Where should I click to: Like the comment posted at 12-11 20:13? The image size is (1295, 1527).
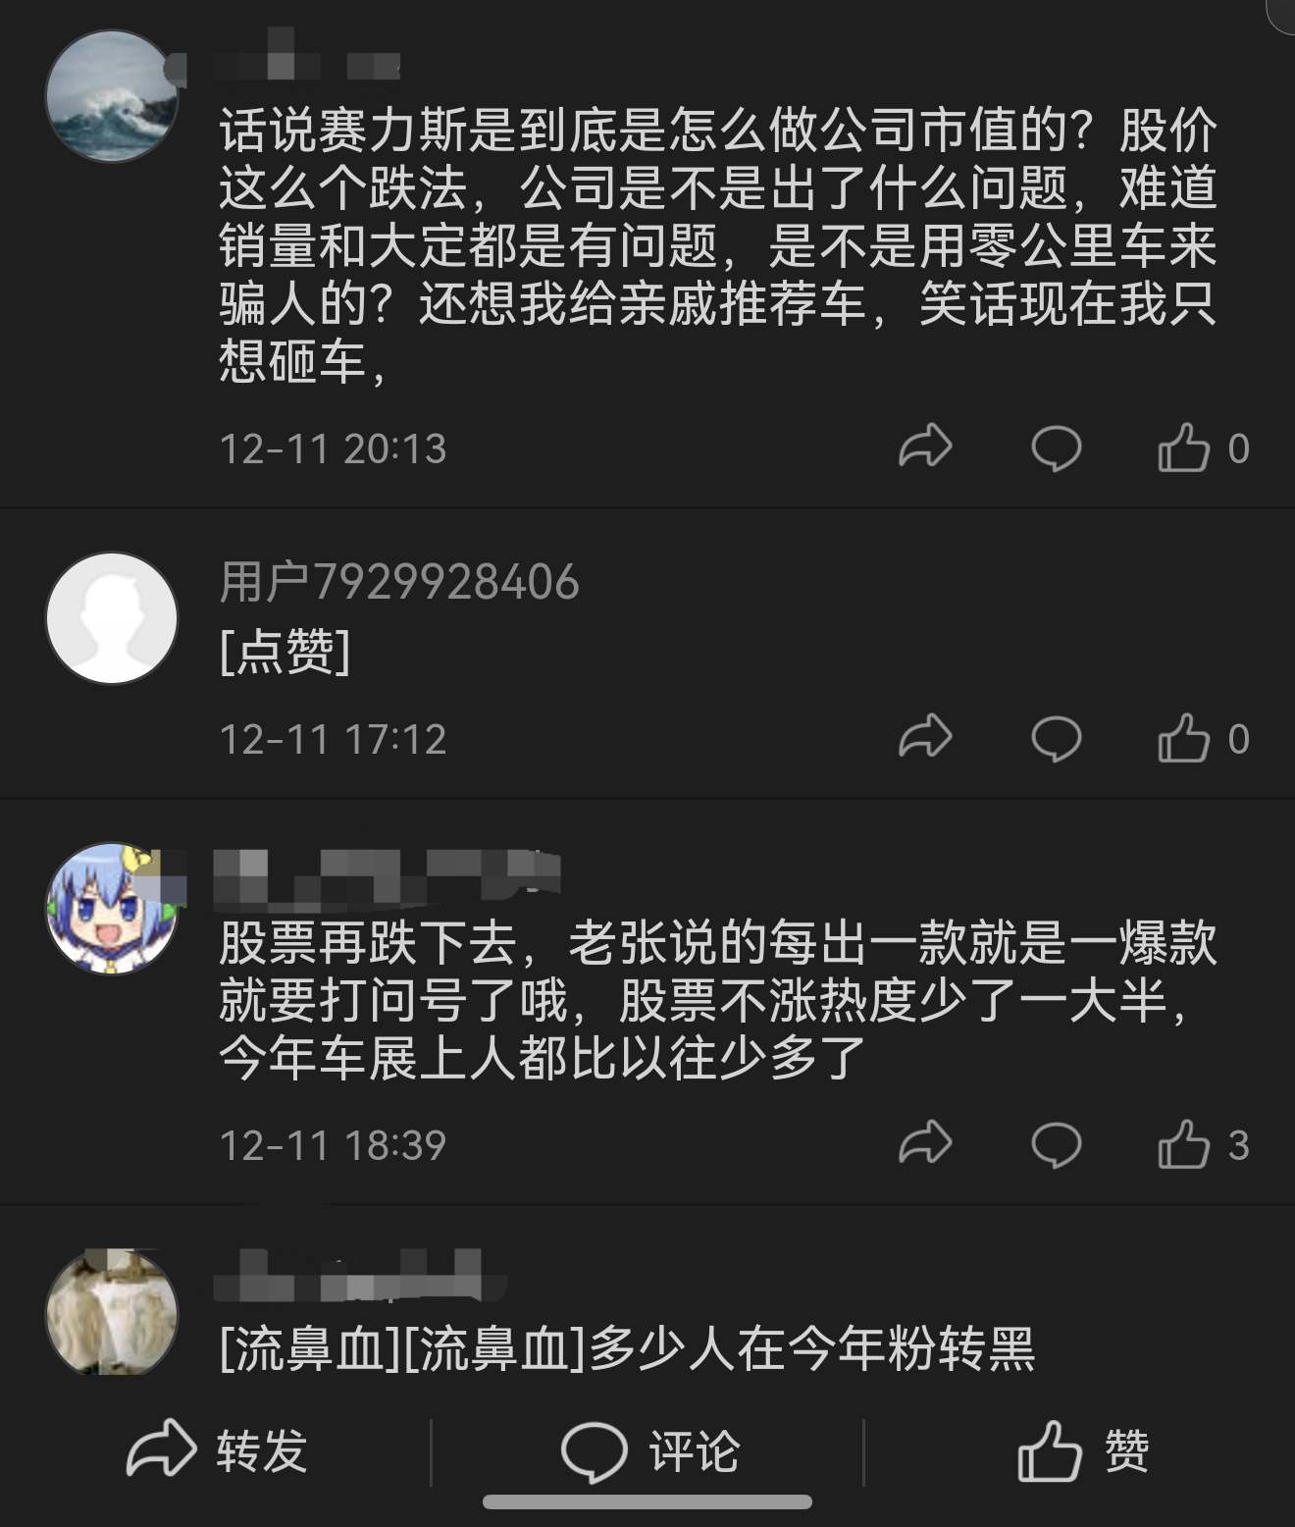1203,448
